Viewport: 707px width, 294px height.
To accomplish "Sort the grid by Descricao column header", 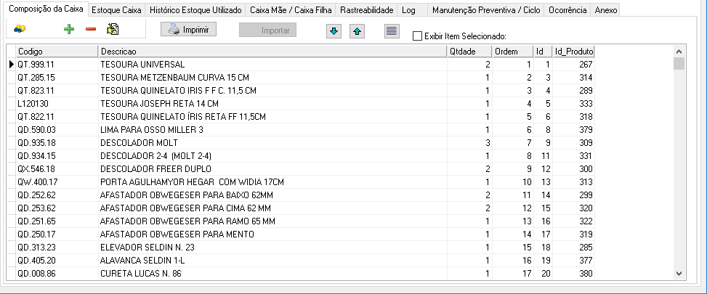I will coord(272,52).
